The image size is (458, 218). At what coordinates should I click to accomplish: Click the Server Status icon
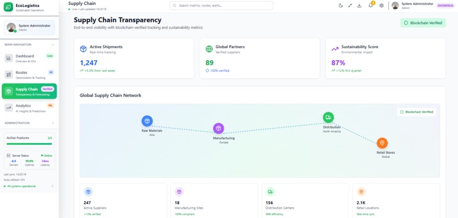point(9,156)
